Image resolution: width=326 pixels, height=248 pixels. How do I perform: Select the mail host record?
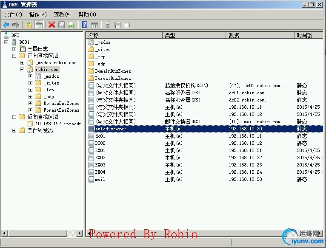point(205,180)
